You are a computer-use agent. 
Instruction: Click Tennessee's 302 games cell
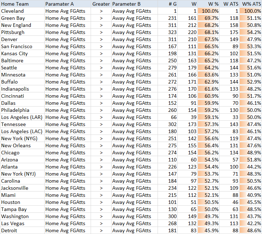coord(167,124)
